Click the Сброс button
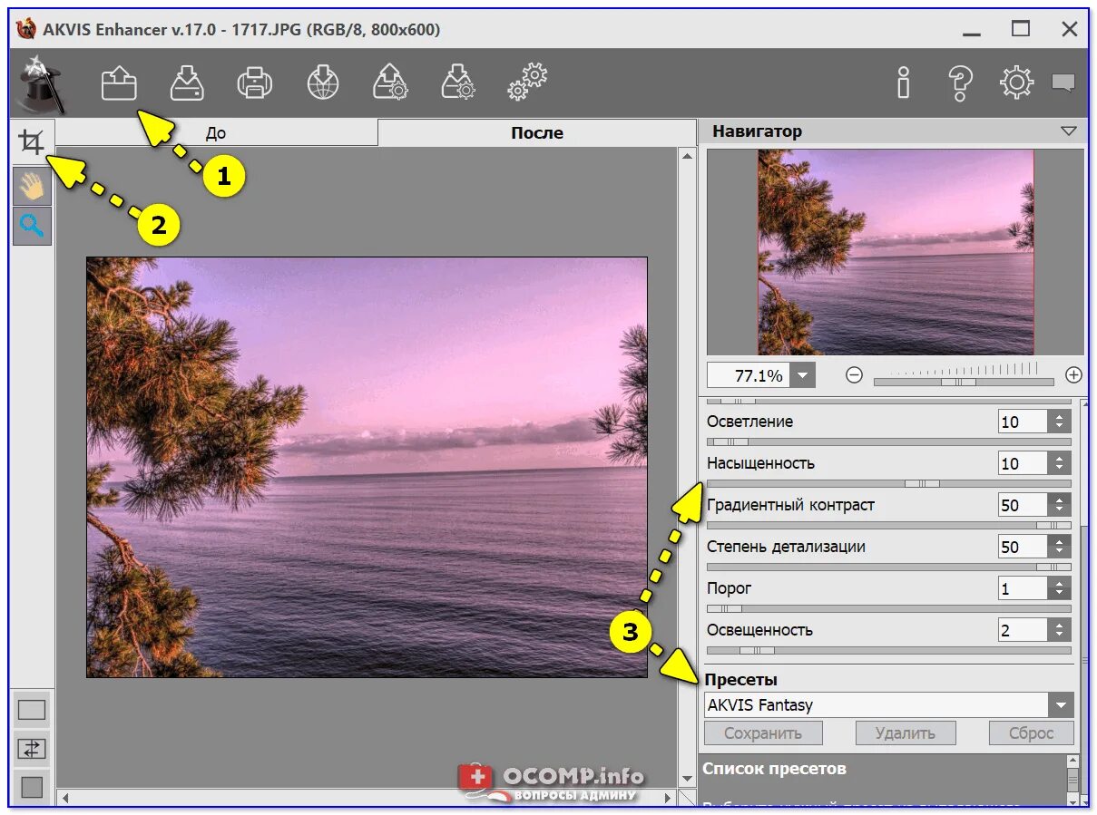 pyautogui.click(x=1032, y=733)
